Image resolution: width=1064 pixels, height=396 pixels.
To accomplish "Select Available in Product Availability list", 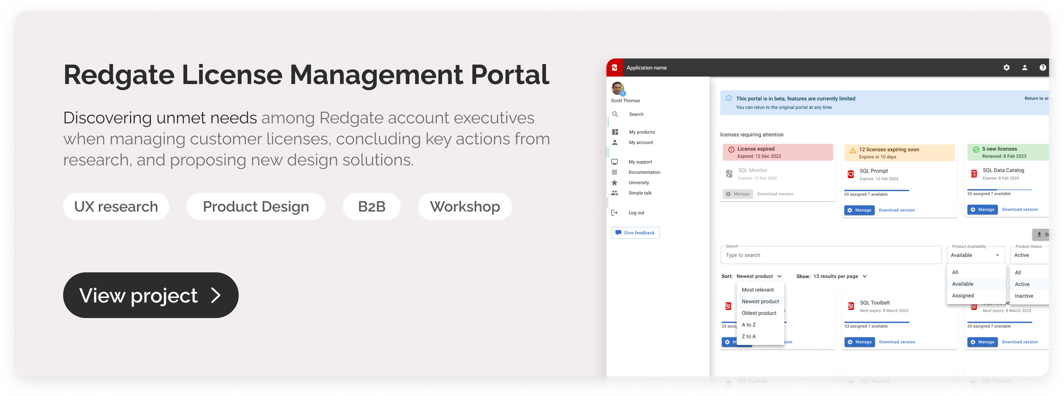I will [976, 284].
